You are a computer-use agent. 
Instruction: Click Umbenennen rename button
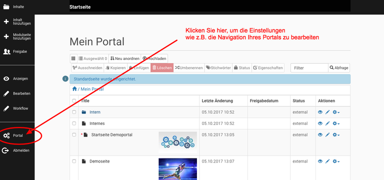[189, 68]
